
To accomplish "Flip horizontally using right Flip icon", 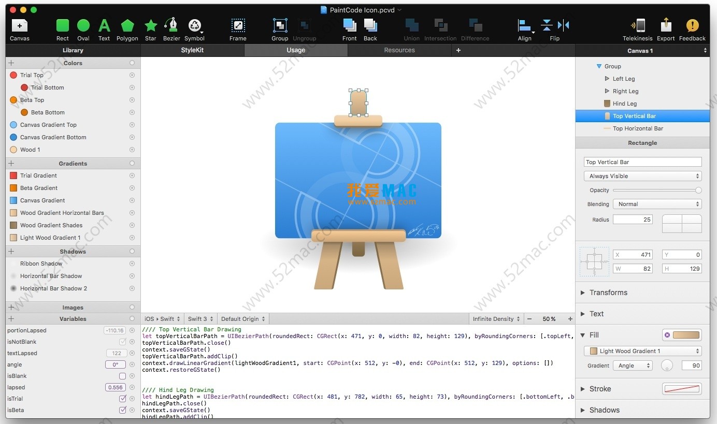I will [564, 25].
